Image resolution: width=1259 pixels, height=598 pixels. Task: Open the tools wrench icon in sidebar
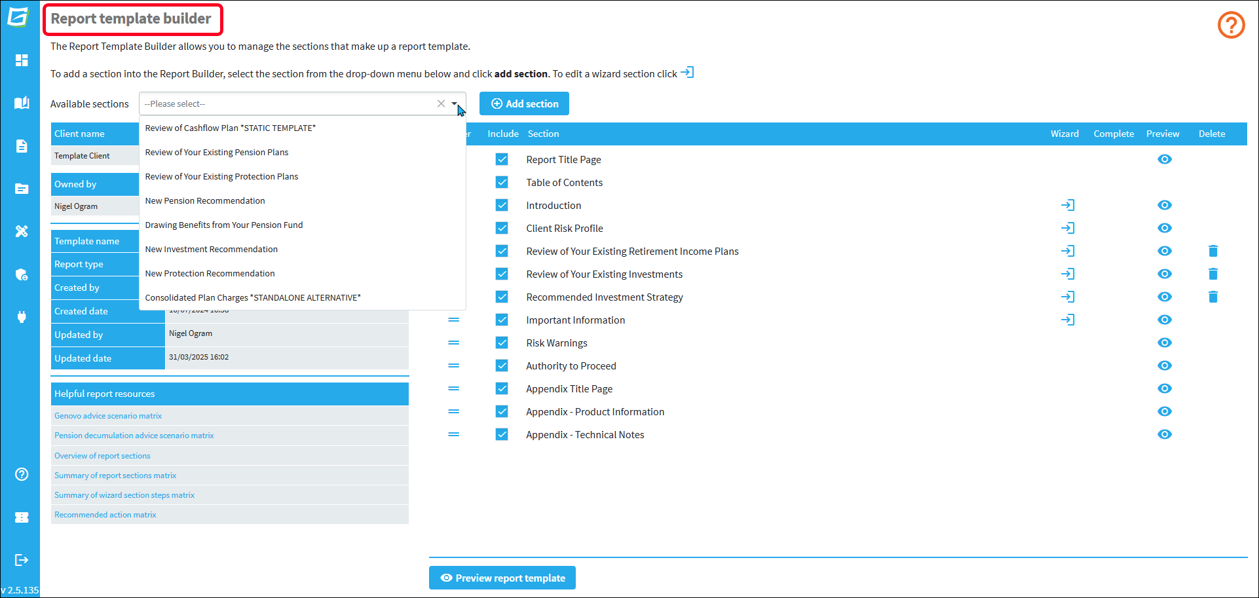point(22,231)
